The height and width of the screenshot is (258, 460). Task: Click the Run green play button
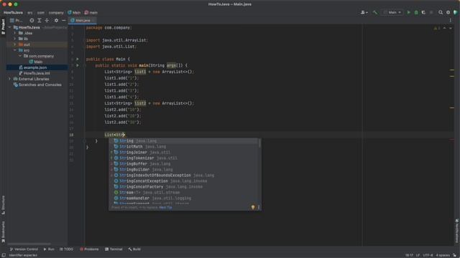[408, 13]
